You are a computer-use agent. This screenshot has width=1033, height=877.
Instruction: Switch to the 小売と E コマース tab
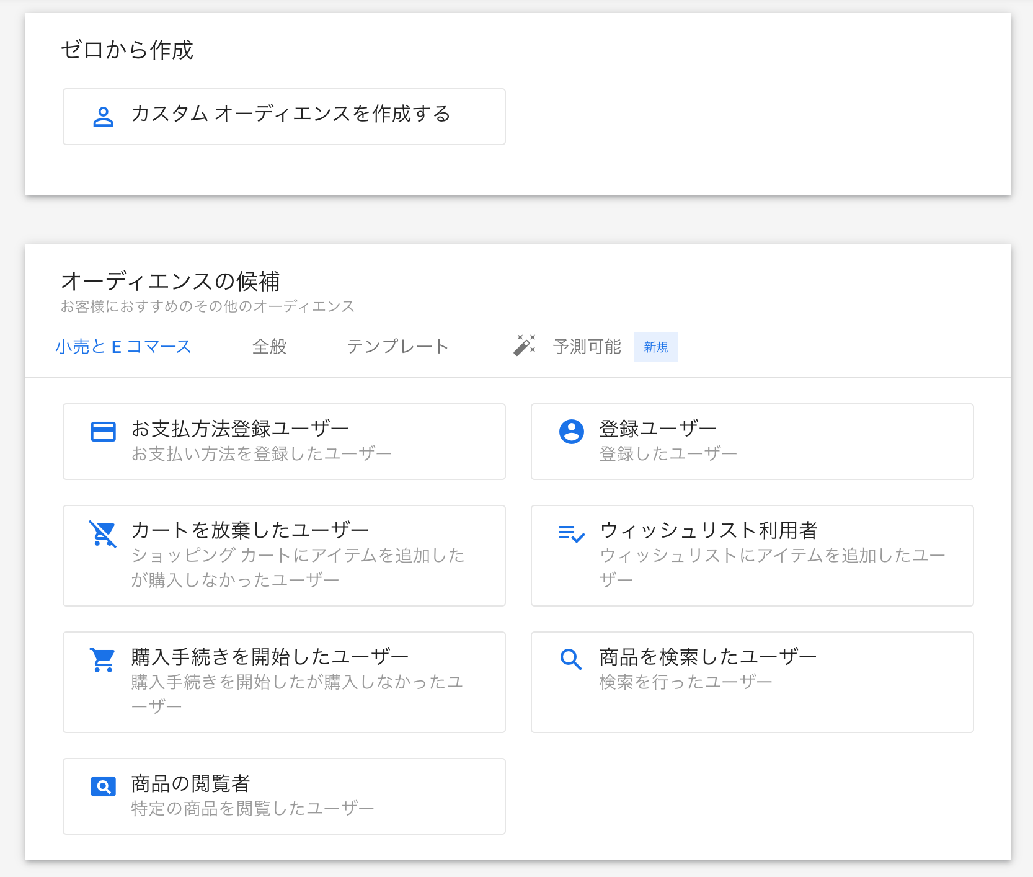pyautogui.click(x=123, y=347)
